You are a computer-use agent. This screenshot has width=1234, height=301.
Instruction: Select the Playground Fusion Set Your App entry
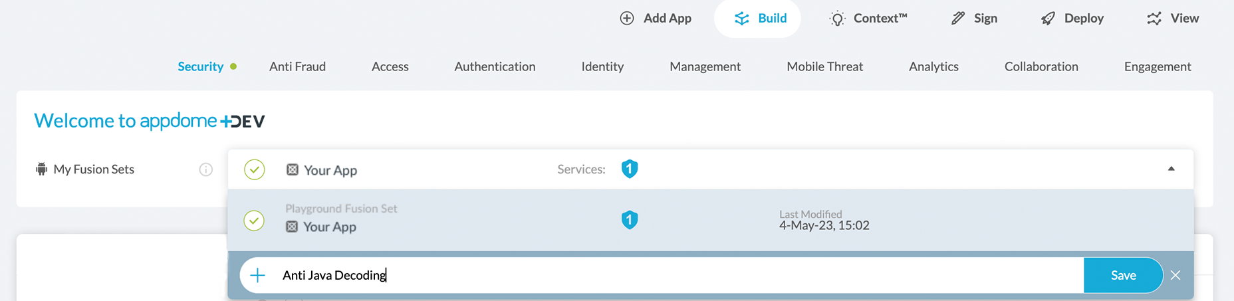coord(330,227)
